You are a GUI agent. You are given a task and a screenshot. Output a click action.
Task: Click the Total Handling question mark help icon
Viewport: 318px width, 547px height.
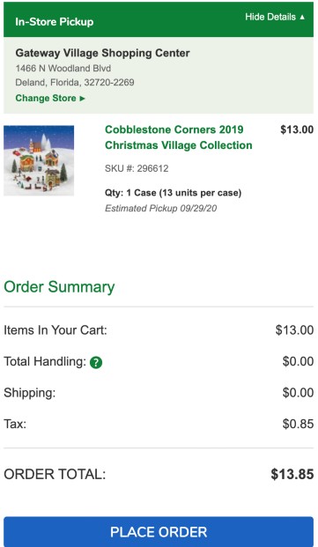[x=96, y=362]
